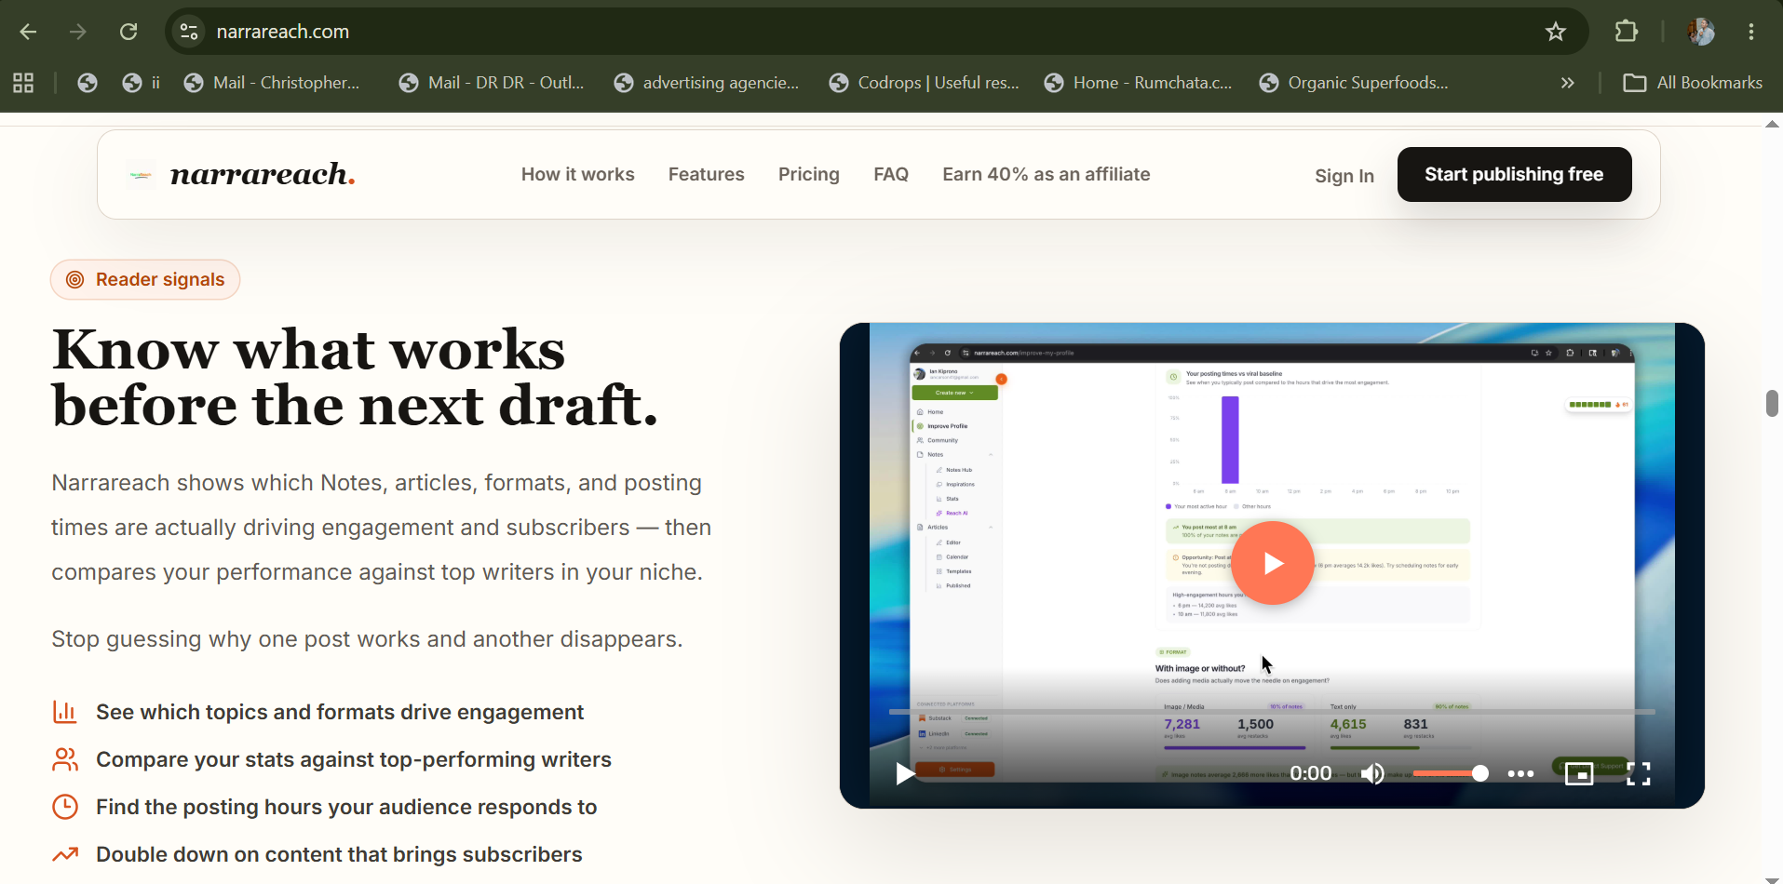1783x884 pixels.
Task: Seek on the video progress bar
Action: click(1272, 712)
